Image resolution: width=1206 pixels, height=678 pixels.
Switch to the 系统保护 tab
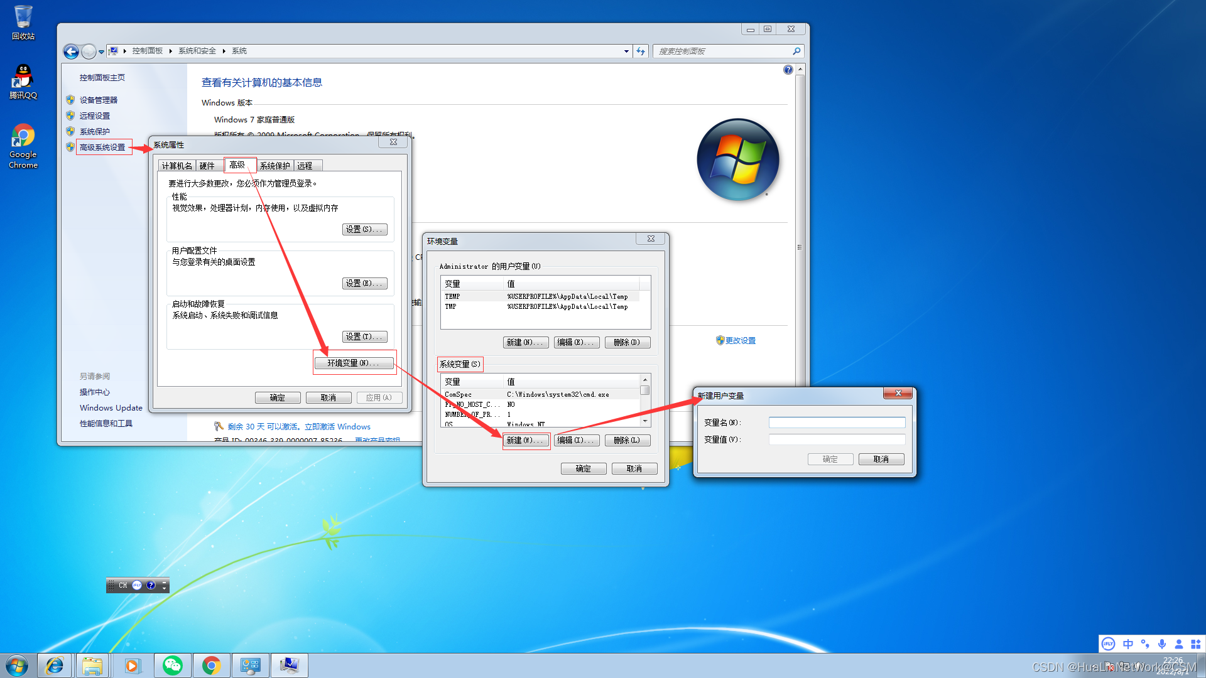tap(275, 166)
